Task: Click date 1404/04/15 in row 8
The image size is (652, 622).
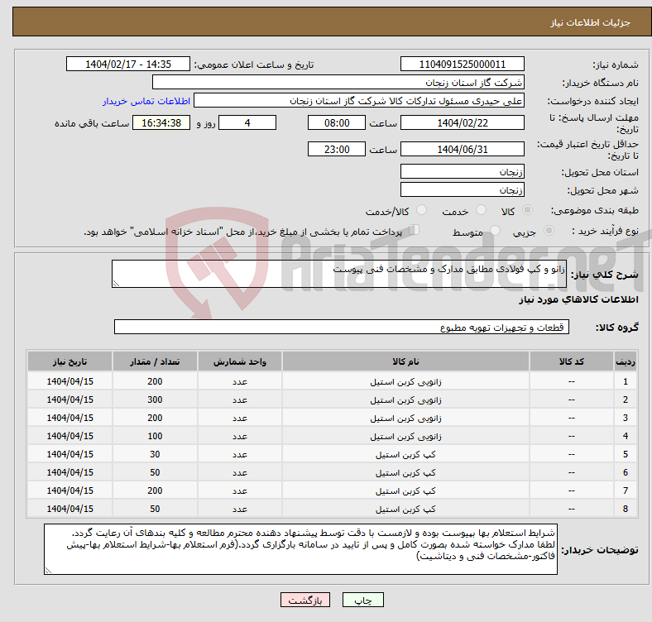Action: 70,509
